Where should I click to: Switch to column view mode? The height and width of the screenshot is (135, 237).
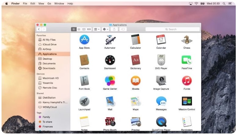[84, 29]
